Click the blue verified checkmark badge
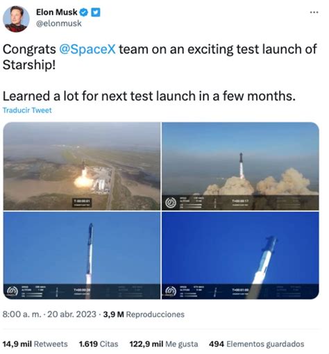The image size is (329, 354). point(84,12)
